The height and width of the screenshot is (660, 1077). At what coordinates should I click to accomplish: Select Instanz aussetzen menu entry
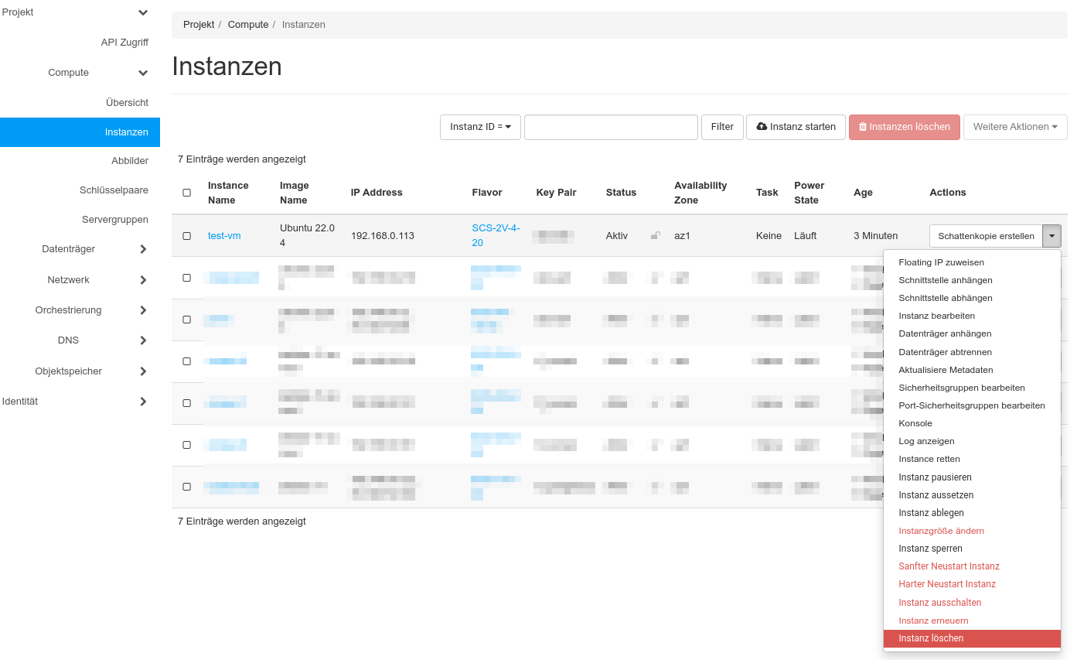pos(936,495)
